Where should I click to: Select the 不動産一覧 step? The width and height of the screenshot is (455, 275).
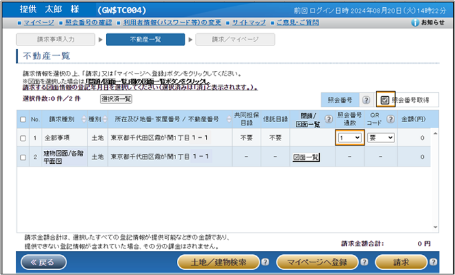pyautogui.click(x=146, y=40)
